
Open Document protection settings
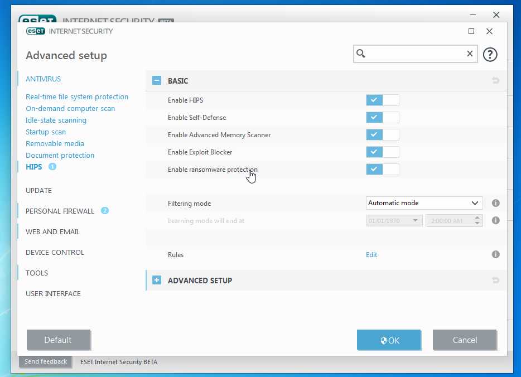pyautogui.click(x=60, y=155)
